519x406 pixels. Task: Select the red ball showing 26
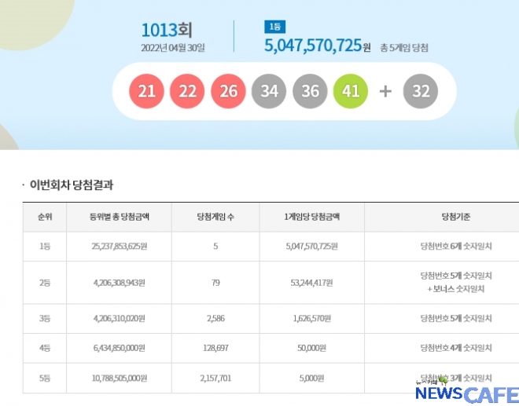click(x=228, y=92)
